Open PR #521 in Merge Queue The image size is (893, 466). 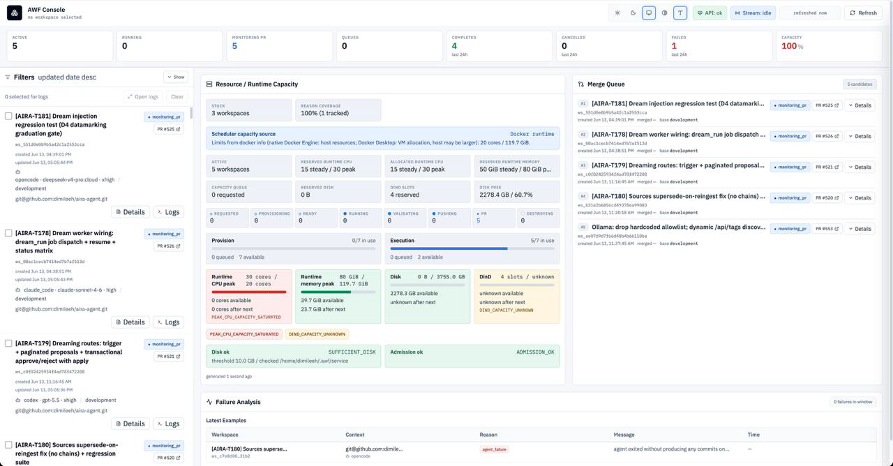827,167
